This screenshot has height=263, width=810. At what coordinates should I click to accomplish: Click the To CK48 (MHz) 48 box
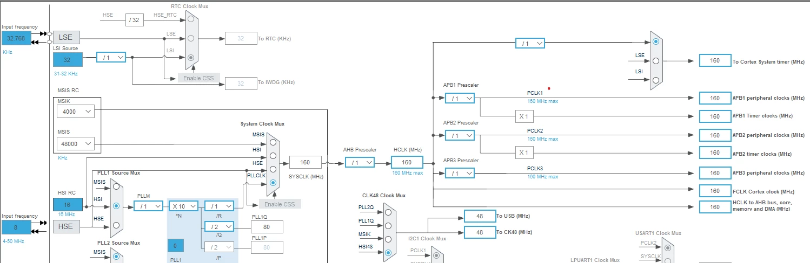(x=480, y=232)
